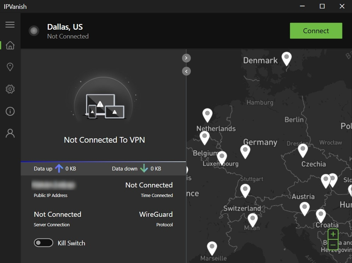Select the Switzerland server pin
Screen dimensions: 352x263
pos(245,191)
